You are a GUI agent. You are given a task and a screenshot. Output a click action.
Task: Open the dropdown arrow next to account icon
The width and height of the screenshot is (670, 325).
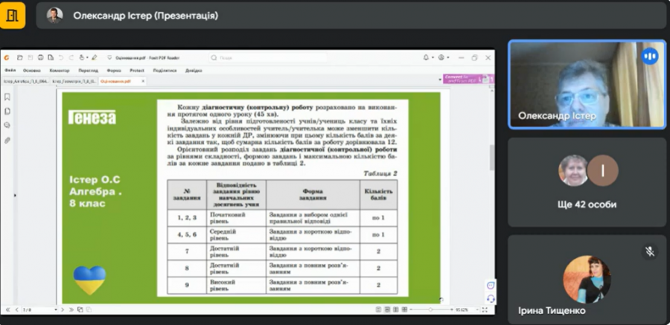448,58
